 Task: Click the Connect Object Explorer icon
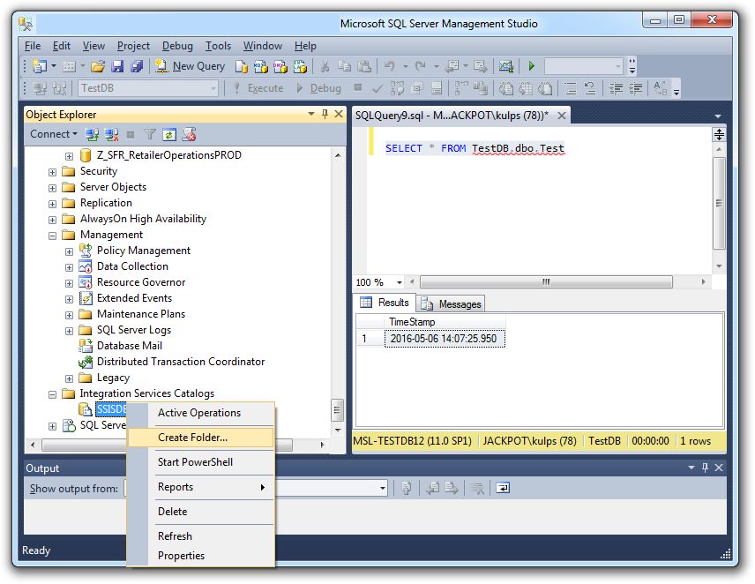[x=92, y=135]
